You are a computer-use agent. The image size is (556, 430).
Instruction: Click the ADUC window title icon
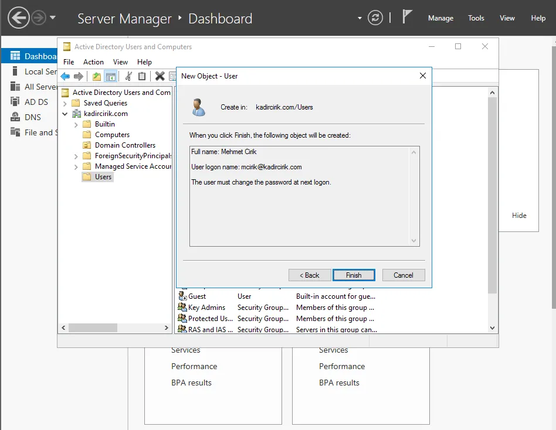(67, 47)
